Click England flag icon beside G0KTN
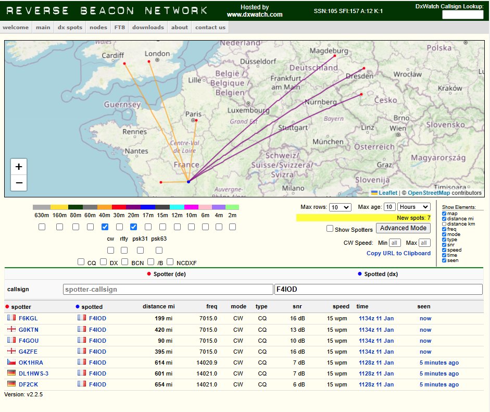The width and height of the screenshot is (490, 412). click(11, 329)
